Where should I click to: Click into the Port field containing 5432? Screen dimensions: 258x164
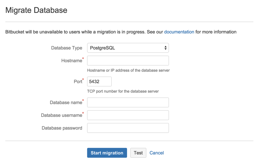pyautogui.click(x=99, y=82)
